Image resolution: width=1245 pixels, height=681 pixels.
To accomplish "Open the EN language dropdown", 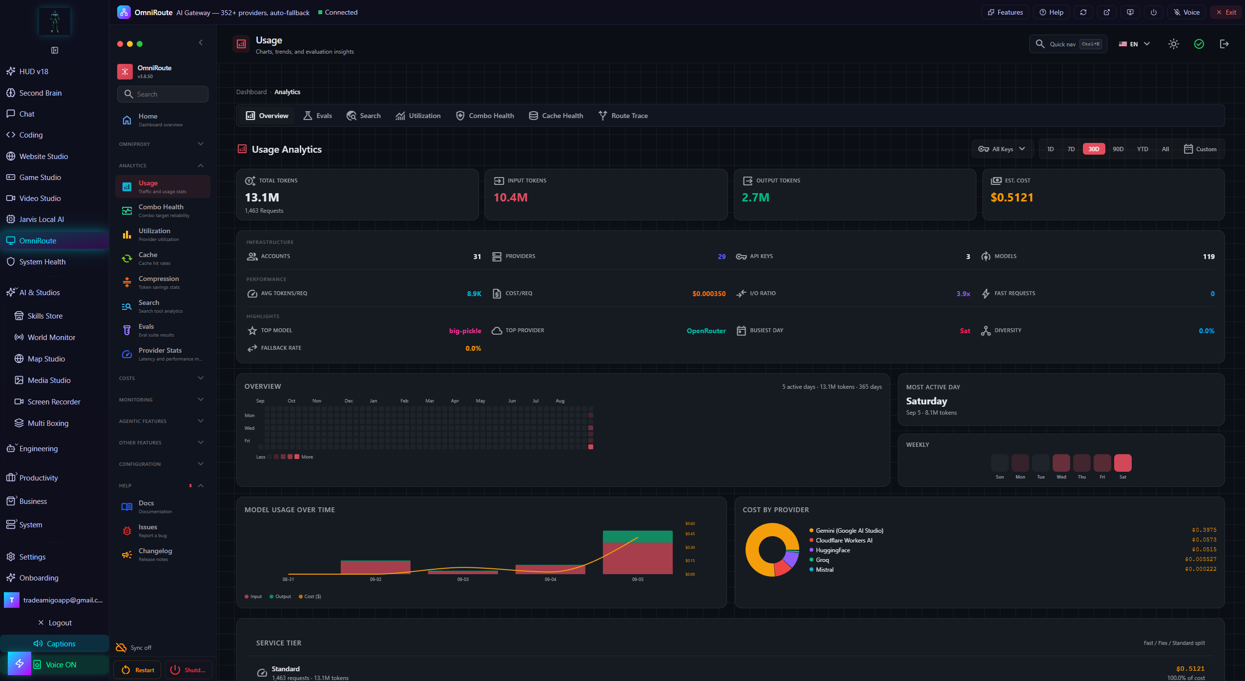I will click(x=1134, y=44).
